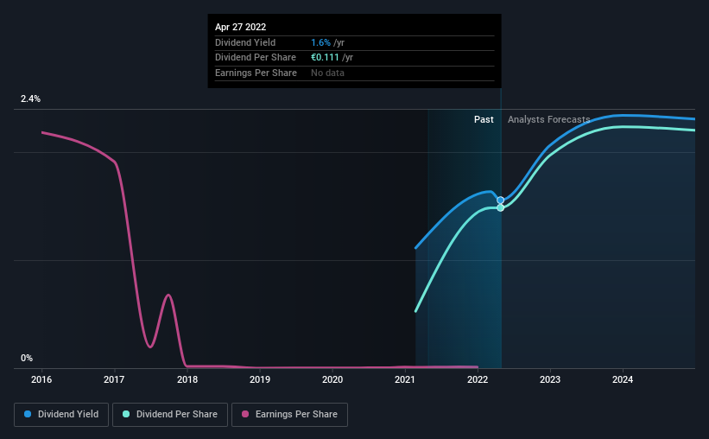Click the teal Dividend Per Share data point marker
This screenshot has height=439, width=709.
point(501,207)
